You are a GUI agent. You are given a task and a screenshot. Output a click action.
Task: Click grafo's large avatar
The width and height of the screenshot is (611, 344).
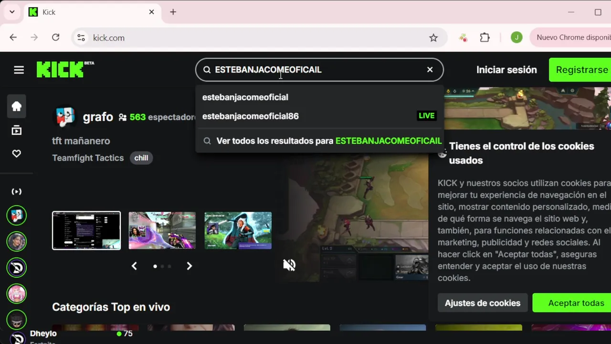tap(65, 117)
